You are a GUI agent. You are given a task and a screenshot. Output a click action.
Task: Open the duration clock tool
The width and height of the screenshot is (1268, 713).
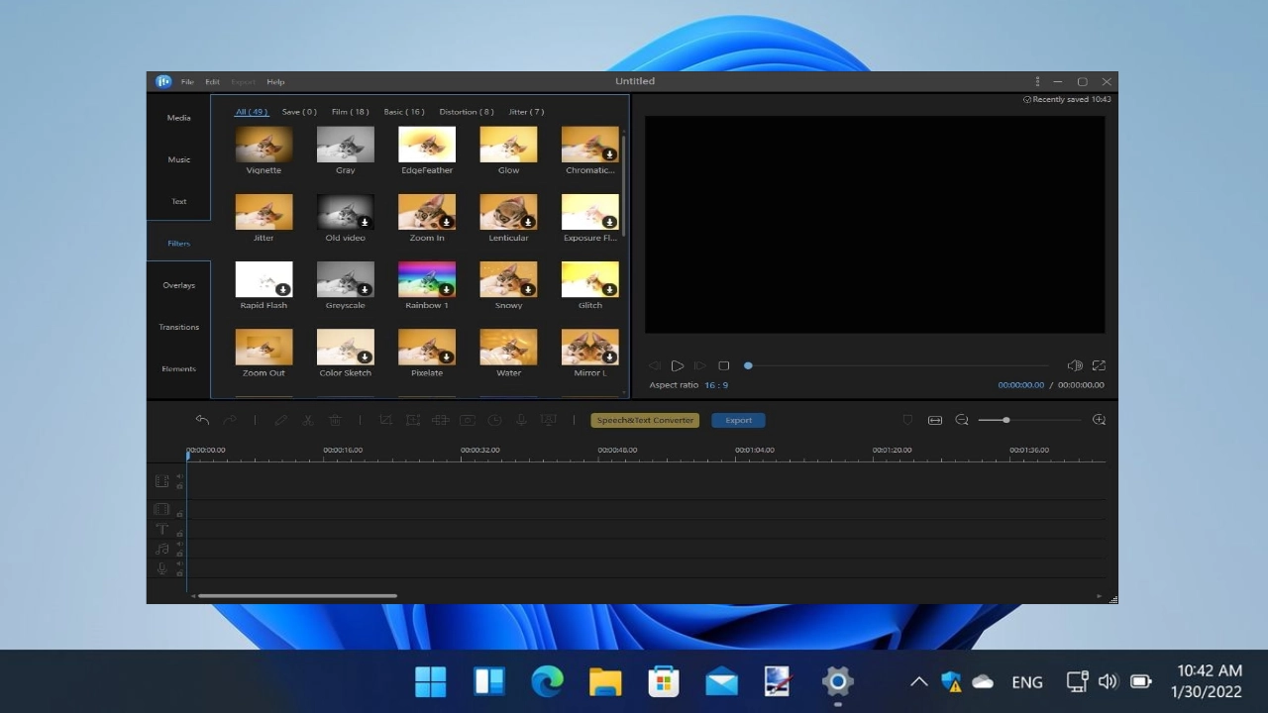pyautogui.click(x=494, y=420)
